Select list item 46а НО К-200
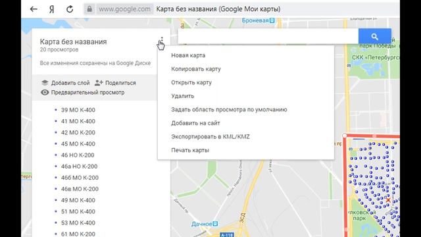421x237 pixels. [x=79, y=167]
